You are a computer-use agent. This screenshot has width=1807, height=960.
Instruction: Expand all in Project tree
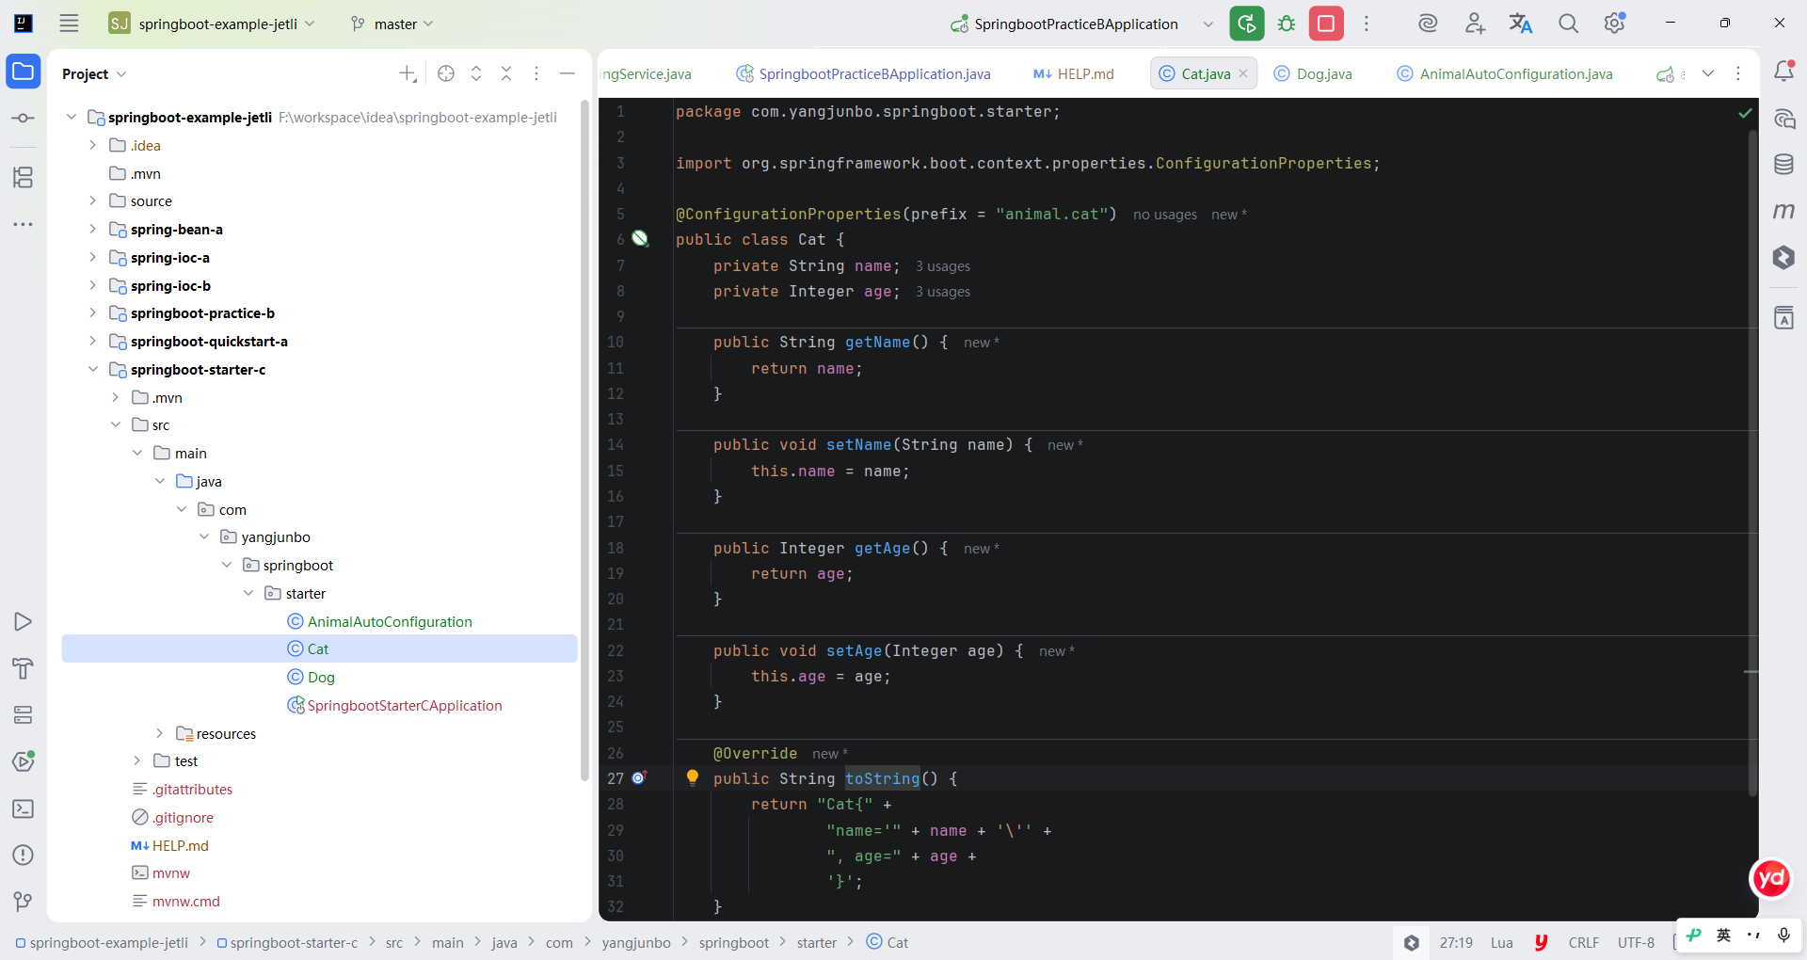[476, 73]
